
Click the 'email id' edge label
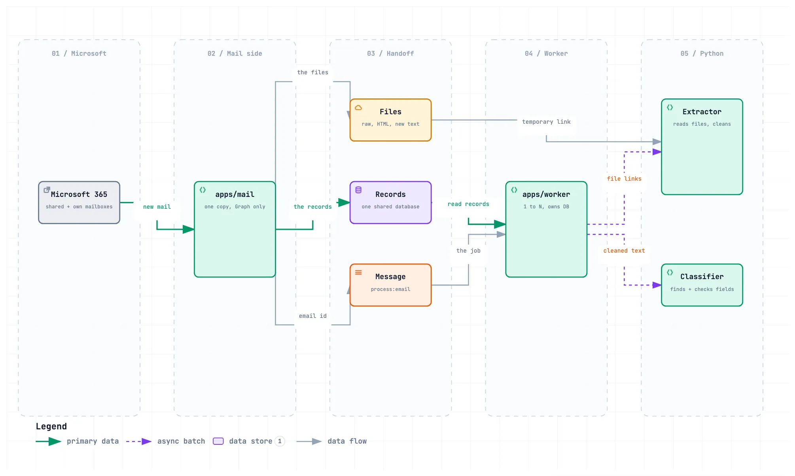313,316
